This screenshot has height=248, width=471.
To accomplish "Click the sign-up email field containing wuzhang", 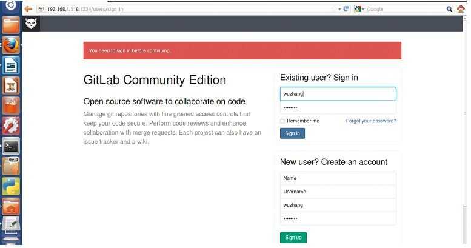I will click(x=338, y=206).
